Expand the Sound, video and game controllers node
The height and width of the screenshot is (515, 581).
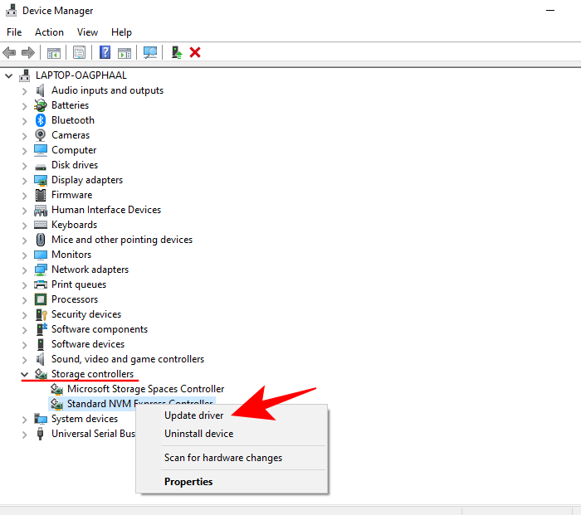point(24,359)
